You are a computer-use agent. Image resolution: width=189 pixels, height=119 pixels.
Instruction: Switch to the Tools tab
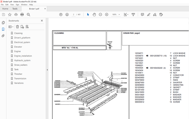pos(15,9)
